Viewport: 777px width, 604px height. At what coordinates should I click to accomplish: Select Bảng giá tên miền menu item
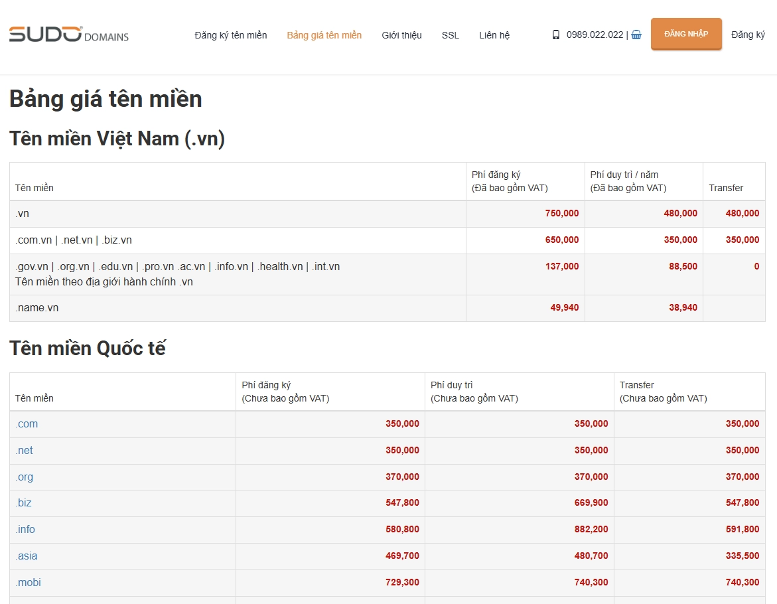324,35
